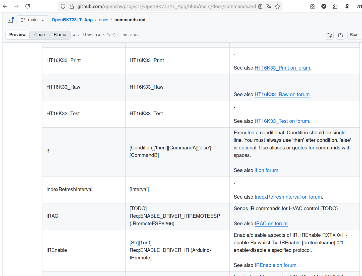This screenshot has height=276, width=362.
Task: Click the address bar URL field
Action: 166,7
